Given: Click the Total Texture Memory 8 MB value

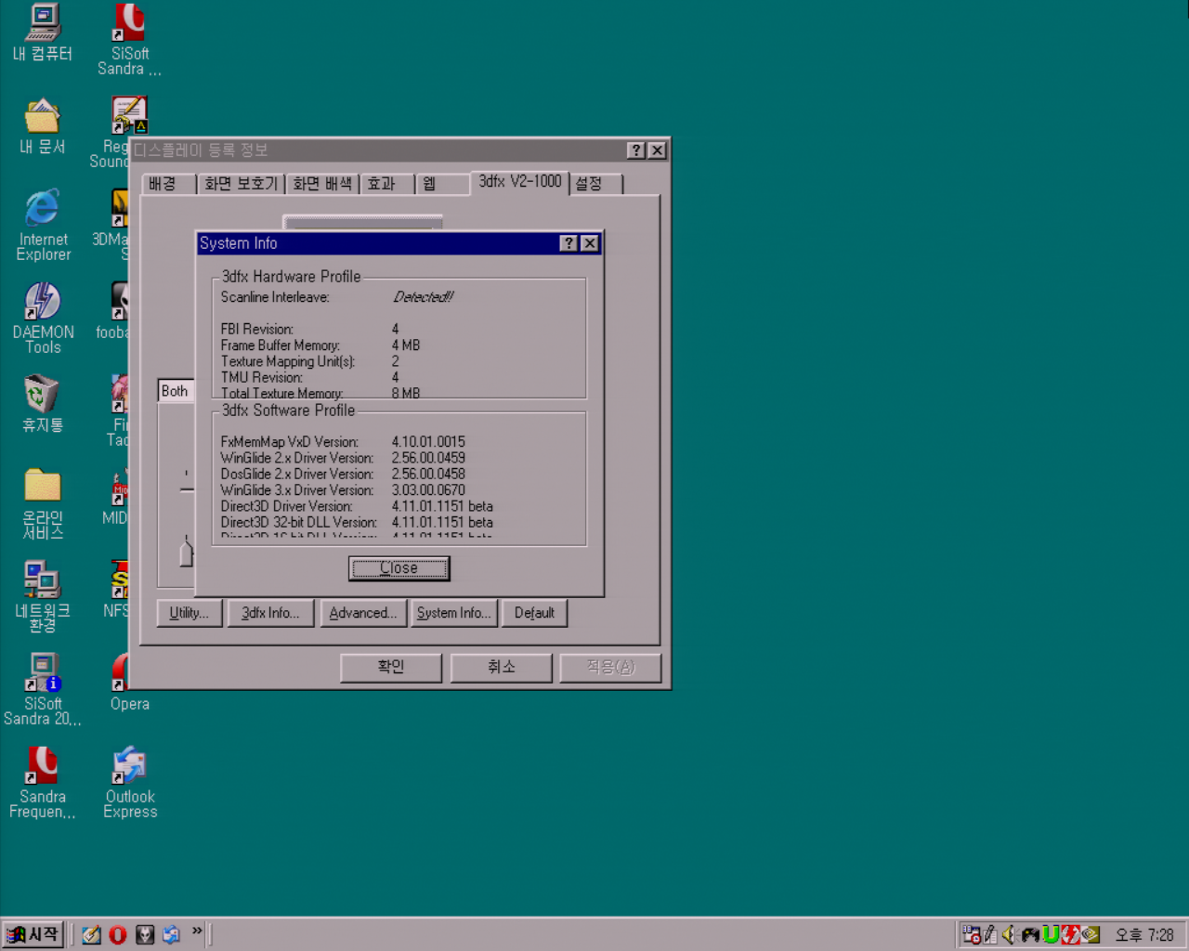Looking at the screenshot, I should (x=406, y=394).
